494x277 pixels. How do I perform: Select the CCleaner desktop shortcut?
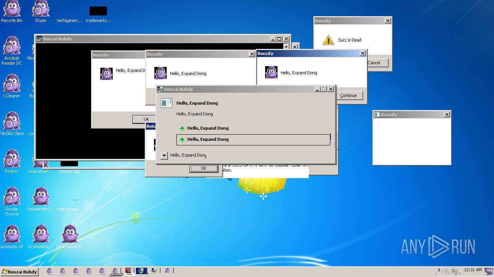(x=12, y=86)
